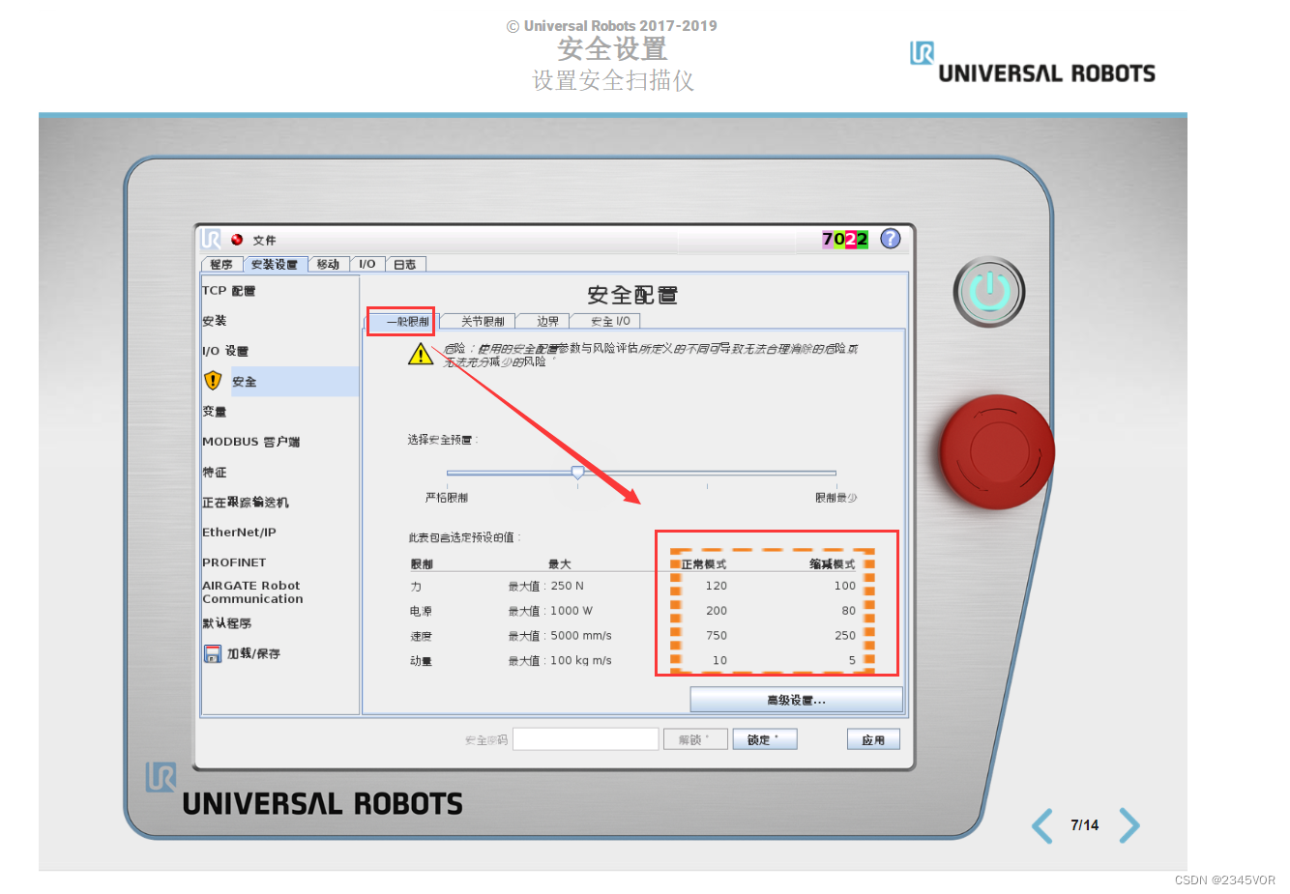Open 变量 in the sidebar
The width and height of the screenshot is (1290, 894).
coord(215,412)
